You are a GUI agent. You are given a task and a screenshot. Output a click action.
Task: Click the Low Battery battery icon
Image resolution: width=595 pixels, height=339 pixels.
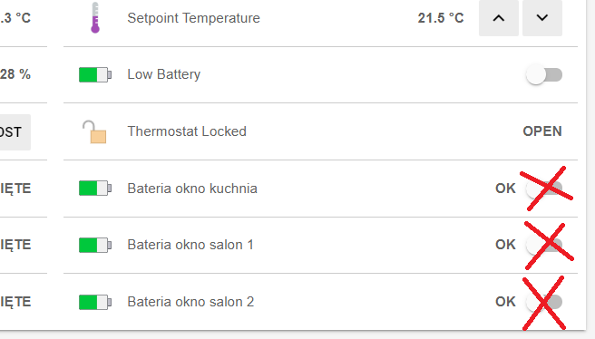(95, 74)
